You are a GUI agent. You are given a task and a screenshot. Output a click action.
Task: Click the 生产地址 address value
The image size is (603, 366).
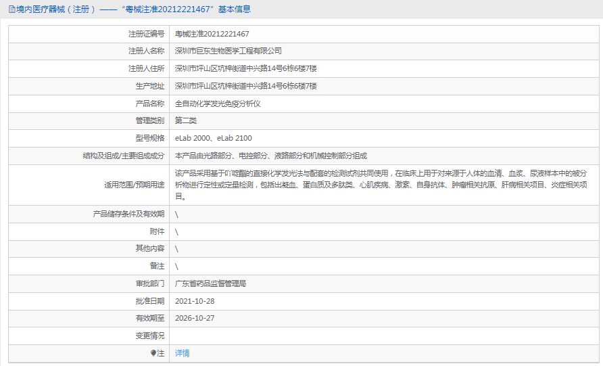246,86
